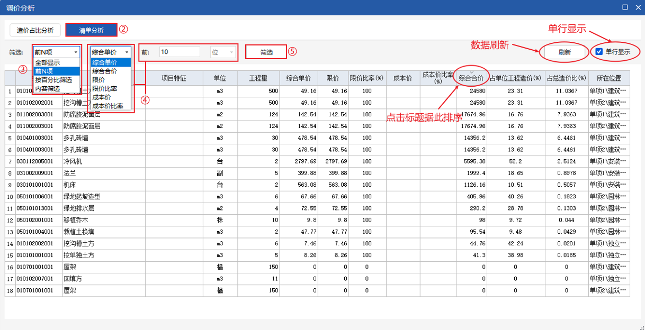This screenshot has height=330, width=645.
Task: Select the 法兰 item name cell
Action: (103, 173)
